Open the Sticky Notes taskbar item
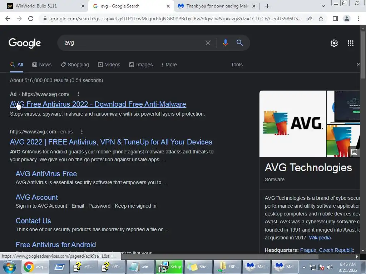366x274 pixels. coord(198,267)
